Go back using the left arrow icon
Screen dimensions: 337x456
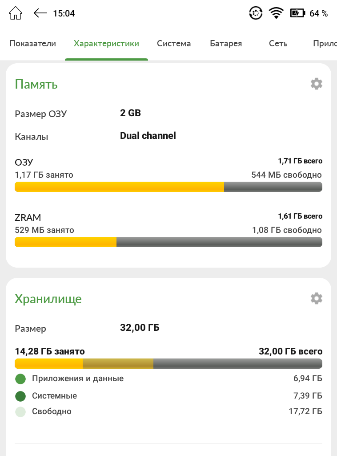[40, 13]
